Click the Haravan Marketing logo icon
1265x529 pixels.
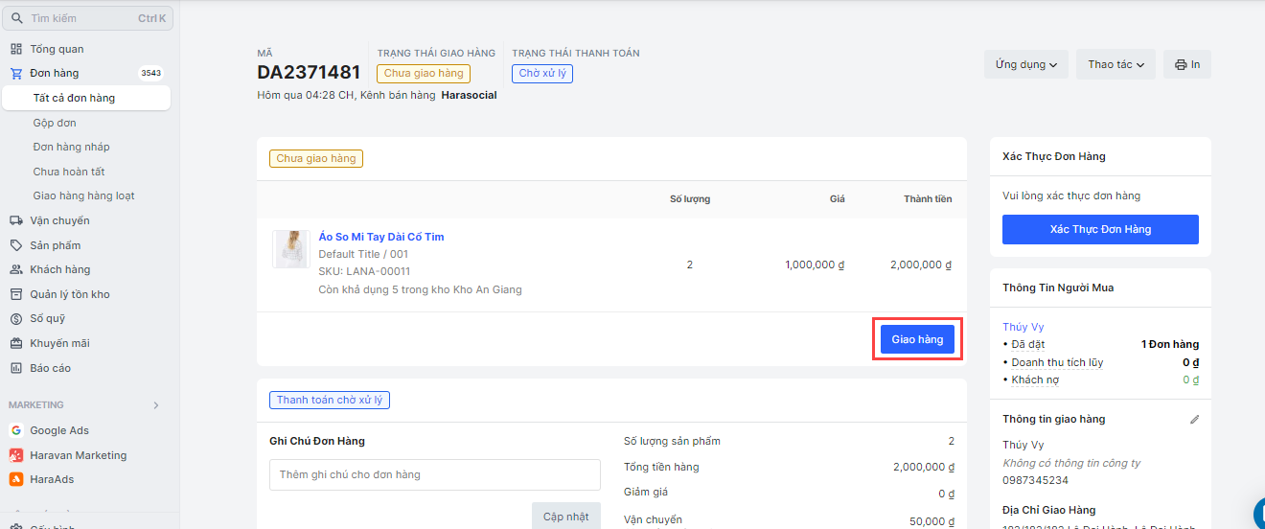pyautogui.click(x=16, y=455)
